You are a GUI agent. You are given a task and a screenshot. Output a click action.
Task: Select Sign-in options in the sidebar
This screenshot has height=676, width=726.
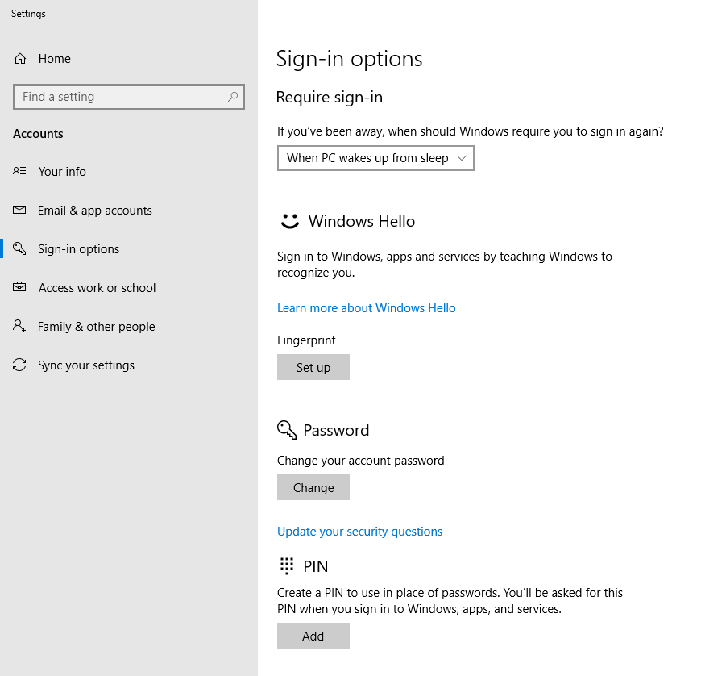coord(78,249)
